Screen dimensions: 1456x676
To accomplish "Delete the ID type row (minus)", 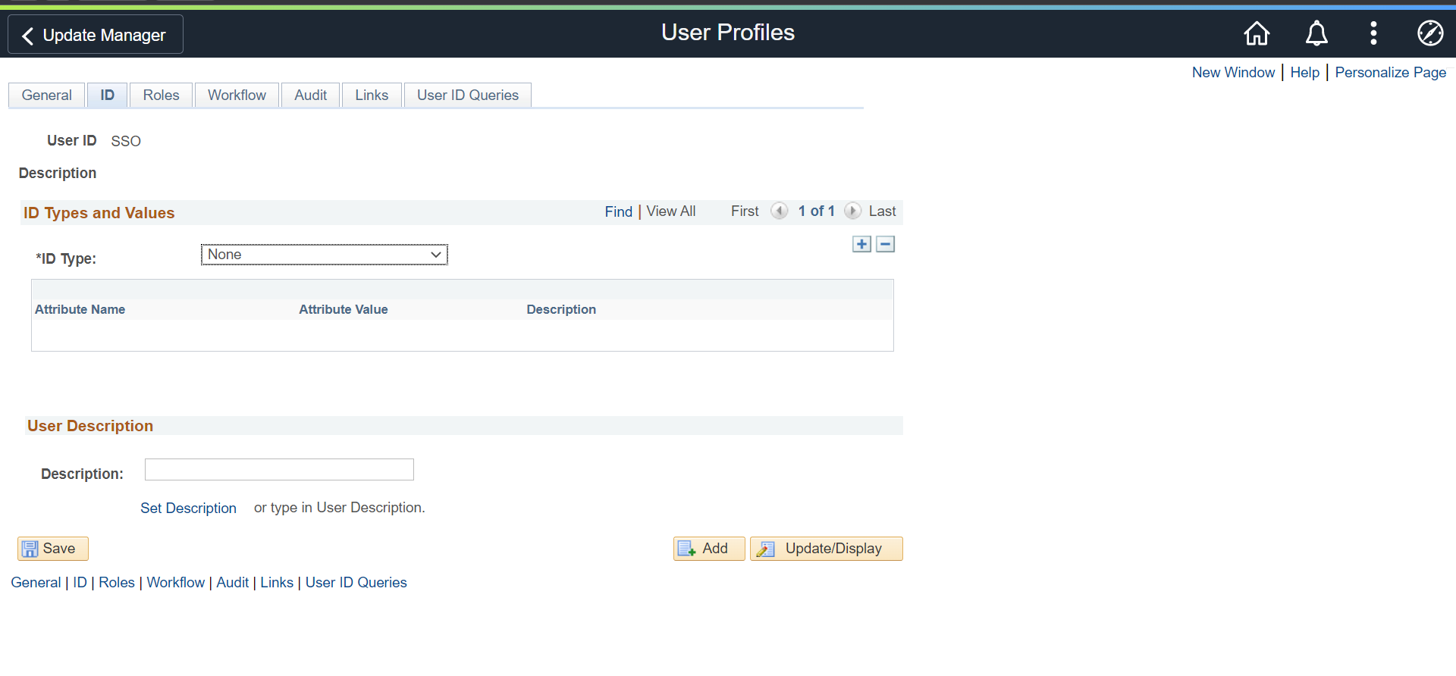I will [885, 244].
